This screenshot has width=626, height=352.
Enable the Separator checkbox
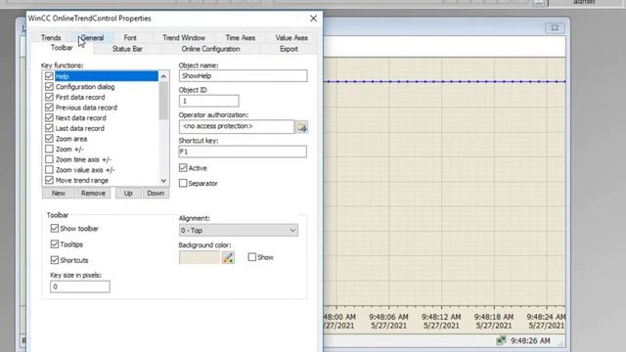183,183
